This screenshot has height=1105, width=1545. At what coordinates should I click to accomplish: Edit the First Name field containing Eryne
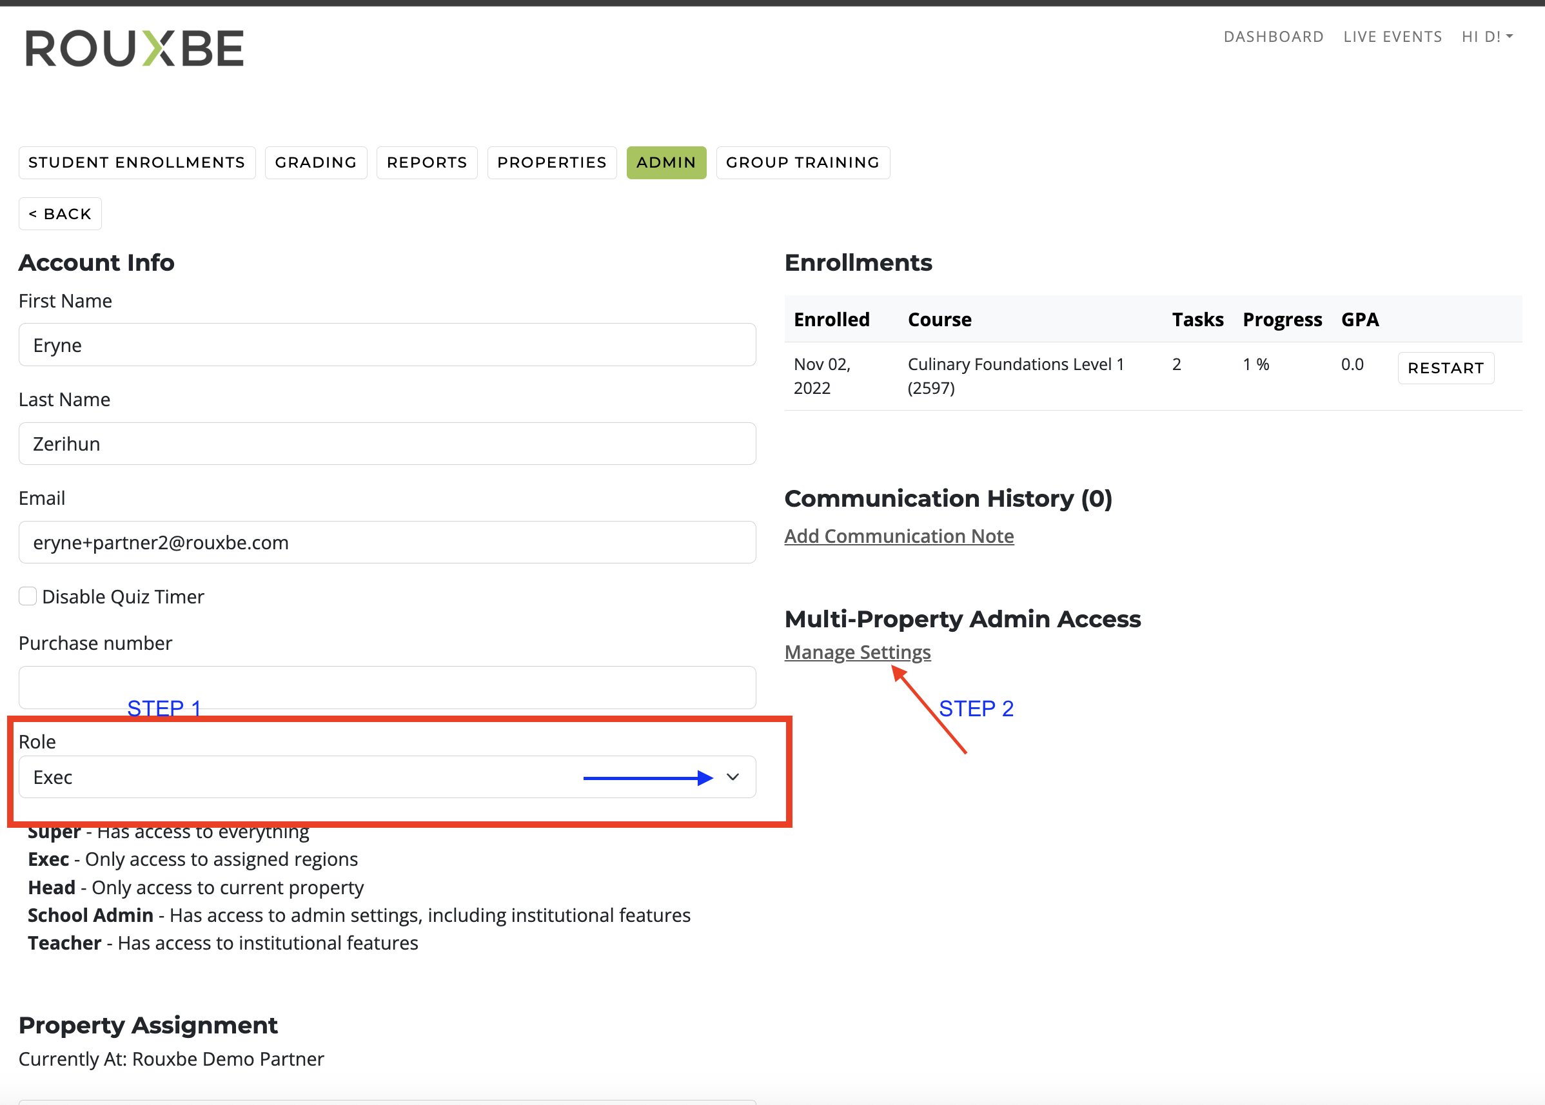click(x=388, y=345)
